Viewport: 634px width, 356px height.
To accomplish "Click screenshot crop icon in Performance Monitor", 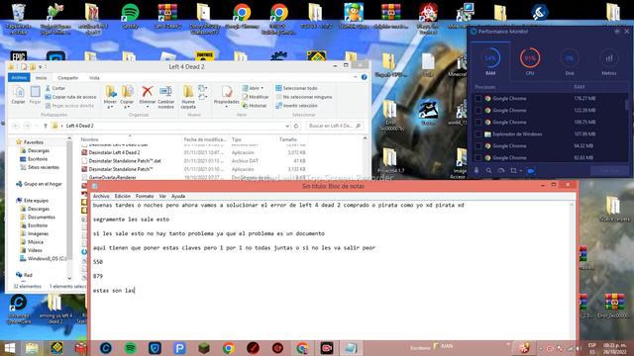I will 513,171.
